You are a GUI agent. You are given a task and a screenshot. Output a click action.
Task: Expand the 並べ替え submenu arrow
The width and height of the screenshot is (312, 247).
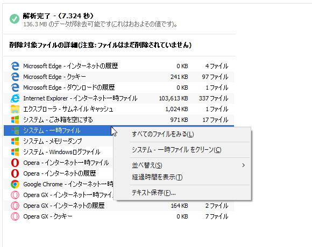click(244, 165)
